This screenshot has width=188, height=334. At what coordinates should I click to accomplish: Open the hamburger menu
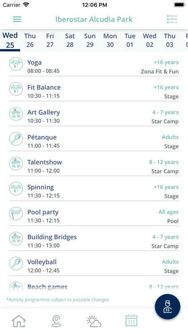click(x=17, y=19)
